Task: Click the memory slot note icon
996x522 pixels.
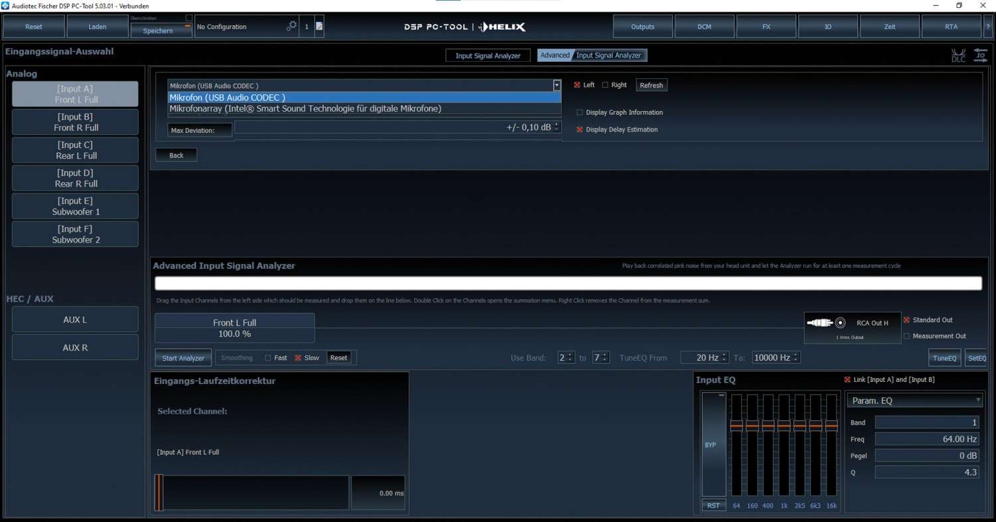Action: (x=319, y=27)
